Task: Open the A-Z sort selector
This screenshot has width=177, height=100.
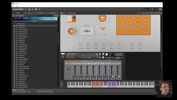Action: pos(26,16)
